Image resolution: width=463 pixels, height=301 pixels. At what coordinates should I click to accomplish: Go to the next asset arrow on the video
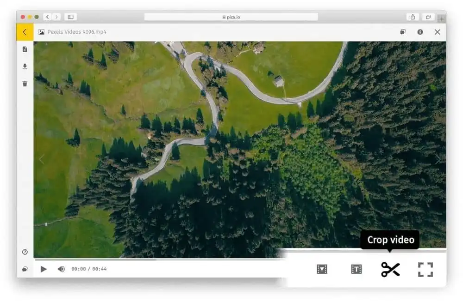coord(438,159)
